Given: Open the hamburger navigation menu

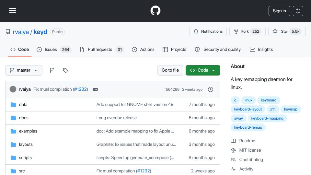Looking at the screenshot, I should click(13, 10).
